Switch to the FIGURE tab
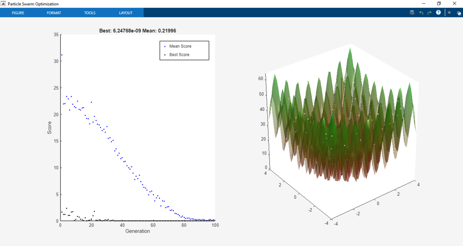463x246 pixels. point(18,13)
